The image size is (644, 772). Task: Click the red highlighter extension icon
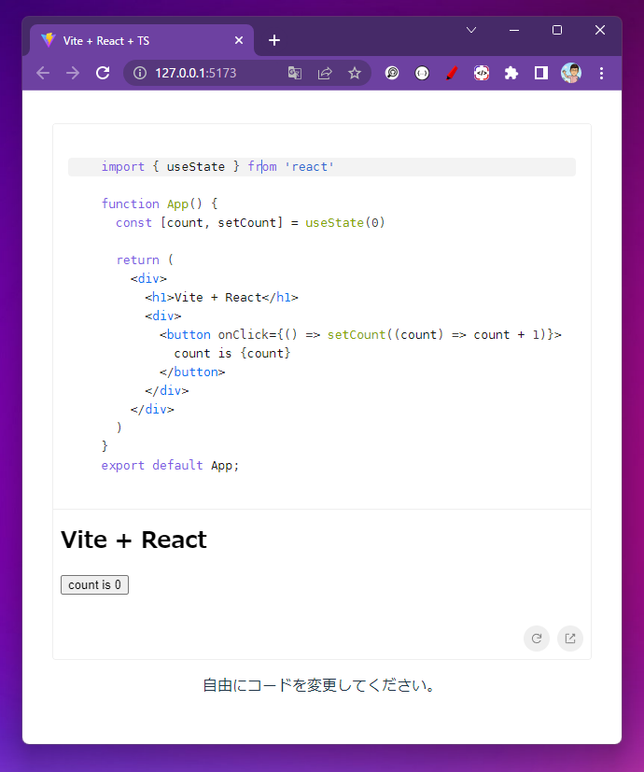tap(452, 72)
